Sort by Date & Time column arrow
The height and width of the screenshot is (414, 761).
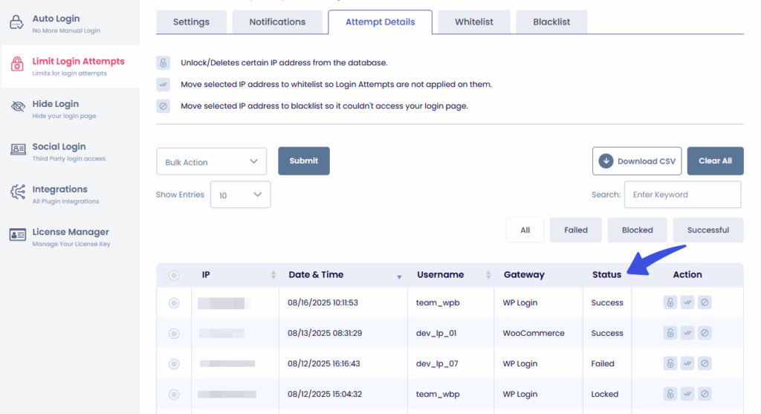pyautogui.click(x=399, y=276)
